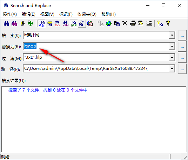This screenshot has width=188, height=160.
Task: Expand the 替换为(R) field dropdown
Action: point(172,46)
